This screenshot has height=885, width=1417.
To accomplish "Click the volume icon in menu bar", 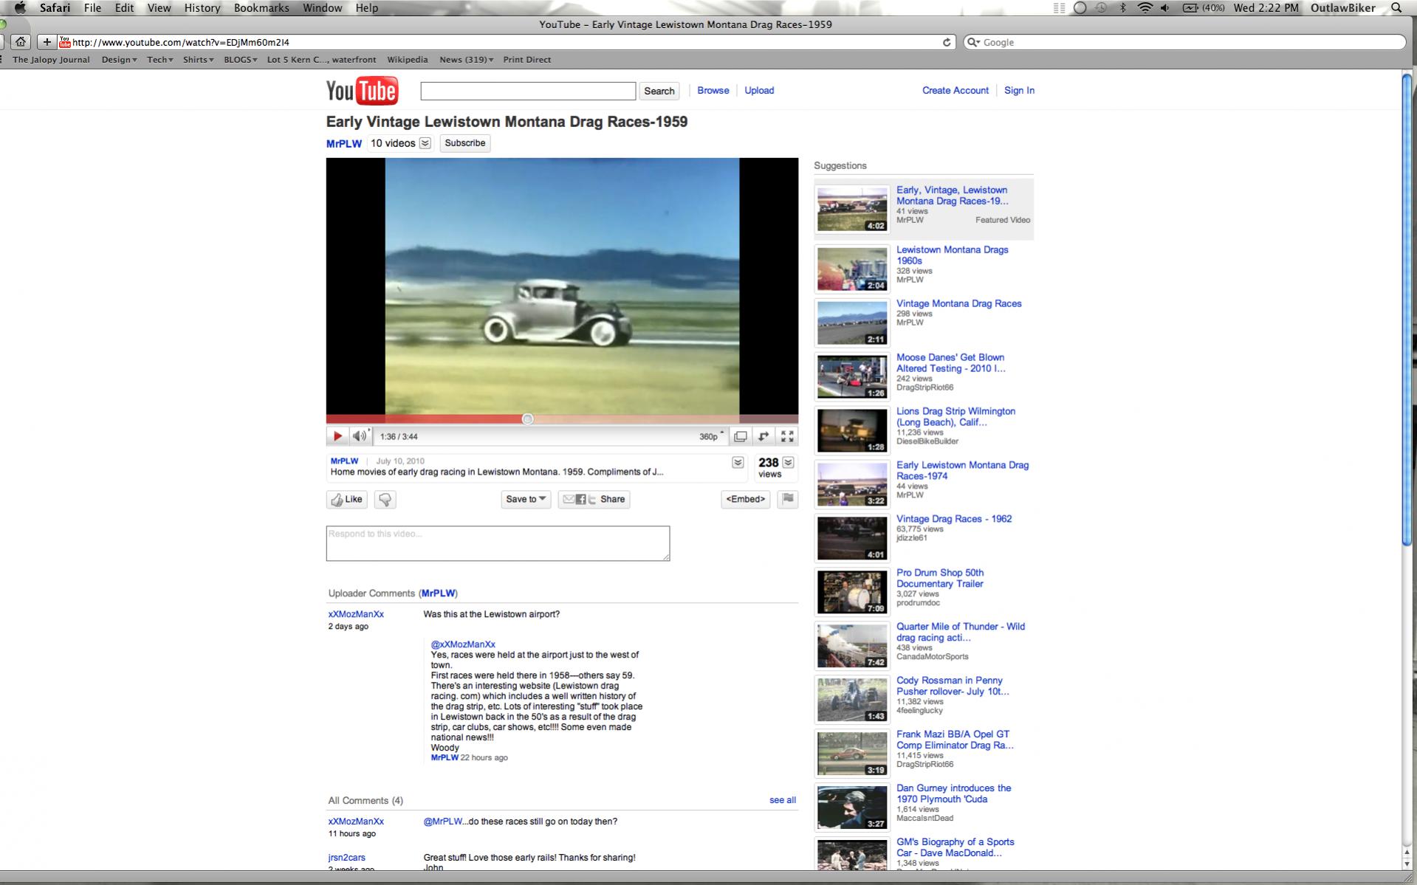I will (1165, 7).
